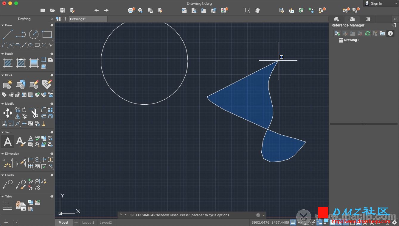Select the Ellipse tool in Draw panel
This screenshot has height=226, width=399.
coord(30,45)
